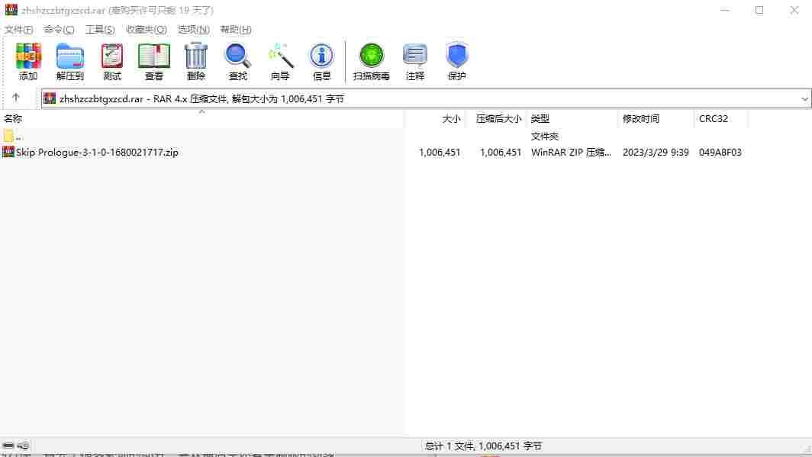This screenshot has height=457, width=812.
Task: Open the View (查看) book icon
Action: pos(154,62)
